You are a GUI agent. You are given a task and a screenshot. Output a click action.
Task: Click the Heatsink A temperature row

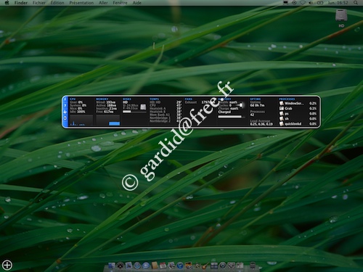click(166, 109)
